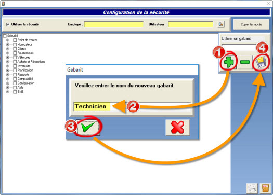Click the green minus remove gabarit icon
This screenshot has width=273, height=195.
coord(245,62)
